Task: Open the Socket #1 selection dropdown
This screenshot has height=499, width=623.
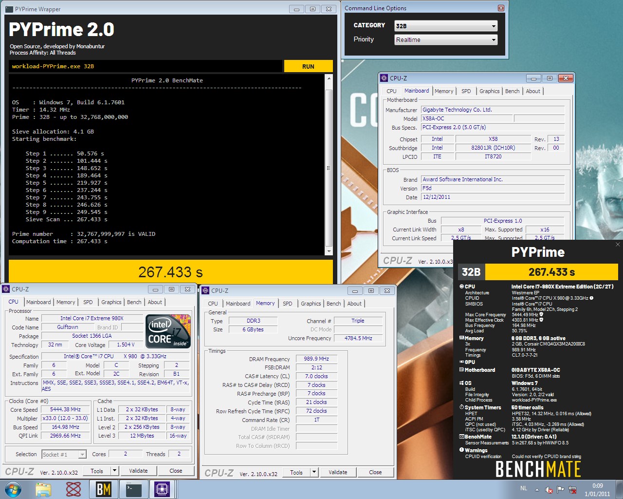Action: tap(64, 454)
